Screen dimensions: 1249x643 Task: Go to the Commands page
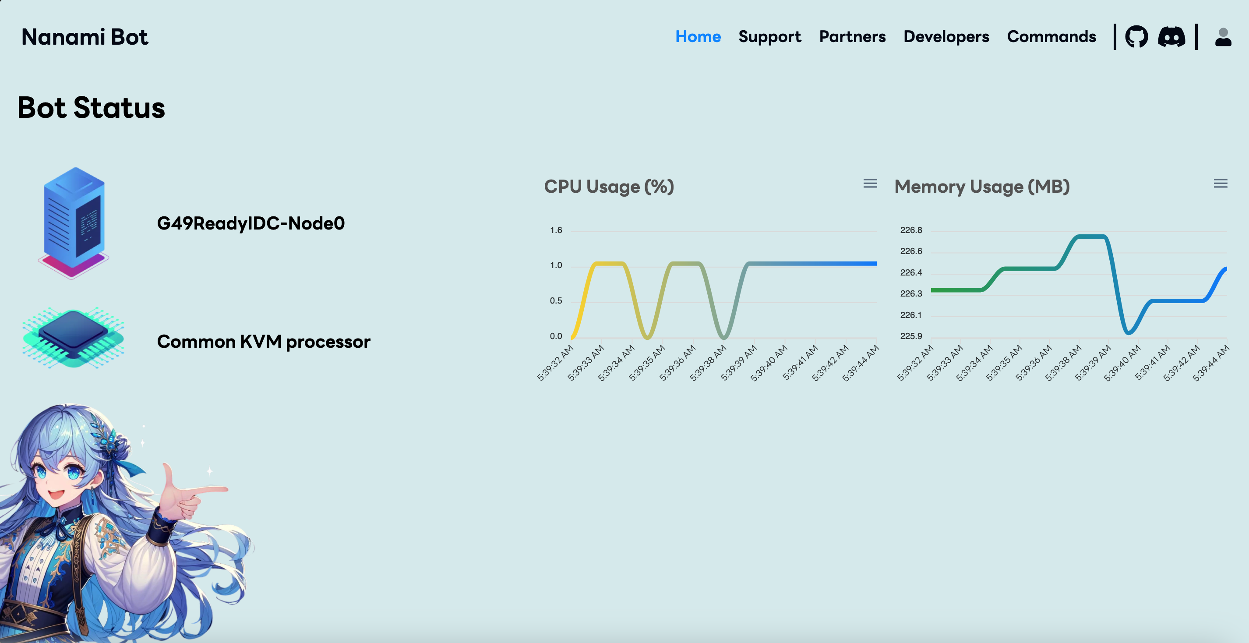pyautogui.click(x=1051, y=37)
